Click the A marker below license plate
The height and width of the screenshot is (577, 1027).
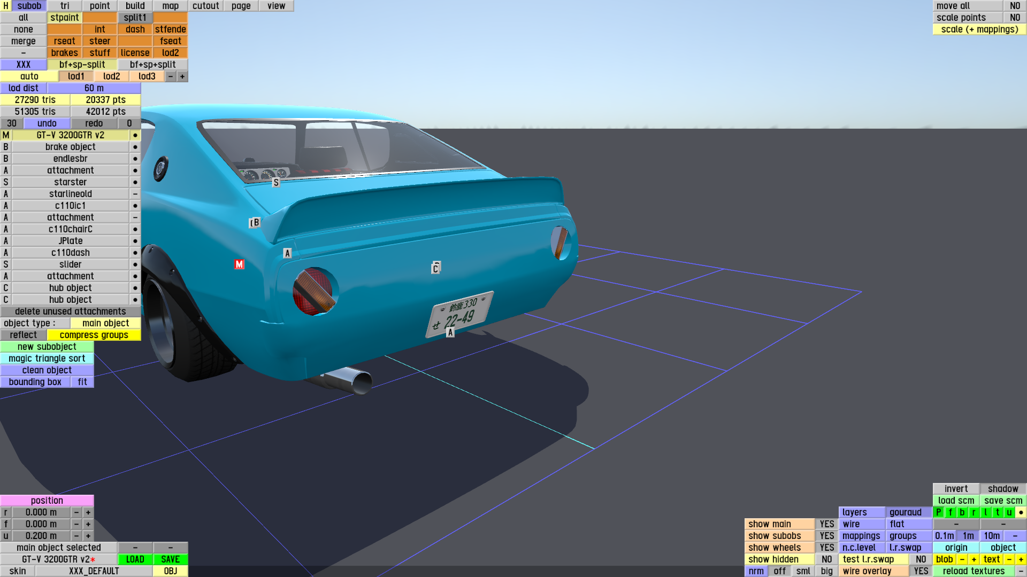click(450, 333)
